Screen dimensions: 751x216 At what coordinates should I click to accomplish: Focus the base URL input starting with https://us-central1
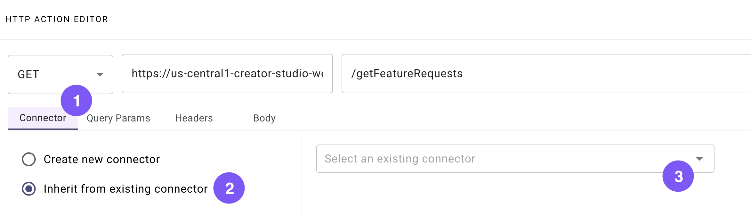(227, 74)
